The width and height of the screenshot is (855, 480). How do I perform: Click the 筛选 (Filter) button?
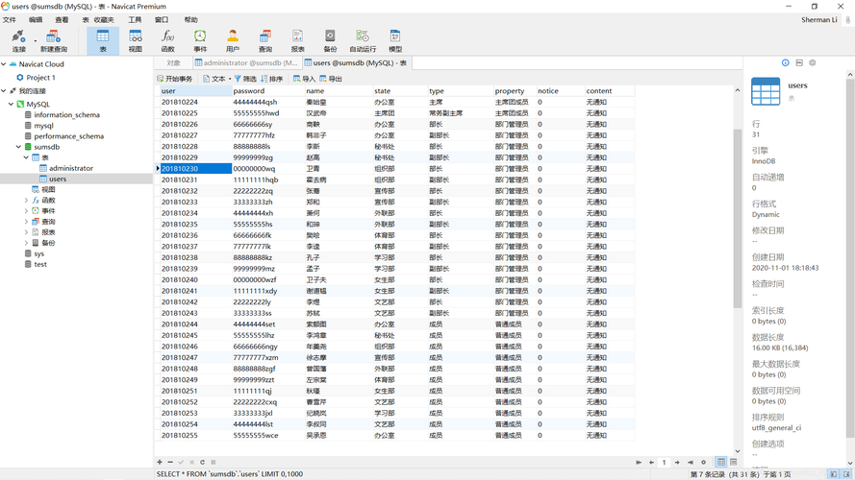pyautogui.click(x=245, y=79)
